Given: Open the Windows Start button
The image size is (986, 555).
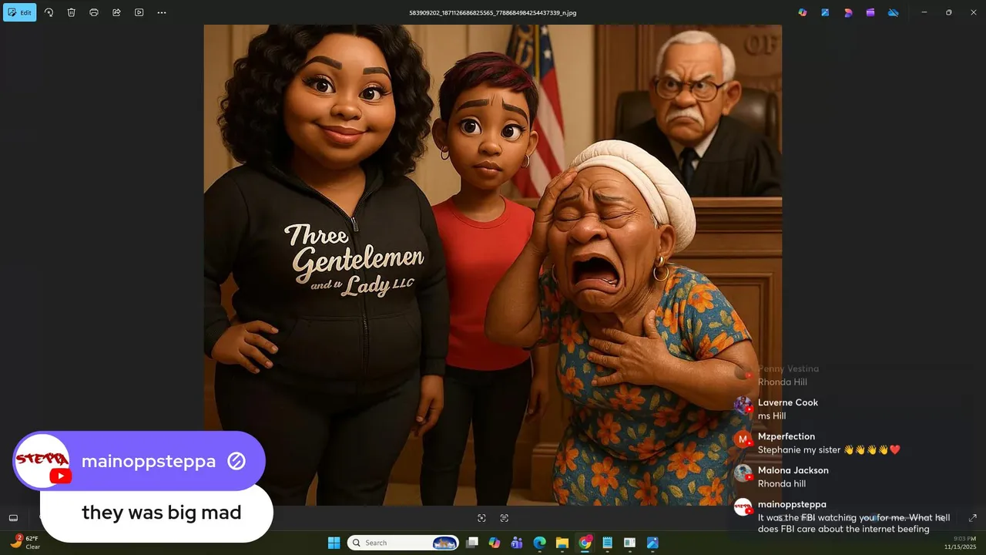Looking at the screenshot, I should (334, 543).
